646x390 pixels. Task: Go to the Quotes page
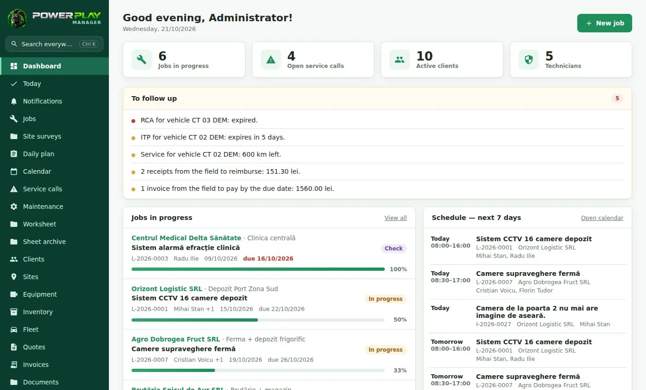(54, 347)
